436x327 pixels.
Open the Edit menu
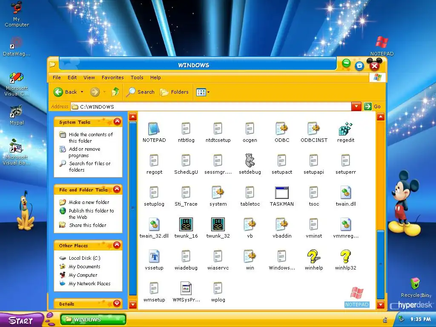pos(72,77)
